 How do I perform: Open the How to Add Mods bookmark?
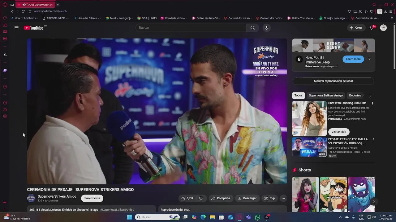[x=24, y=18]
